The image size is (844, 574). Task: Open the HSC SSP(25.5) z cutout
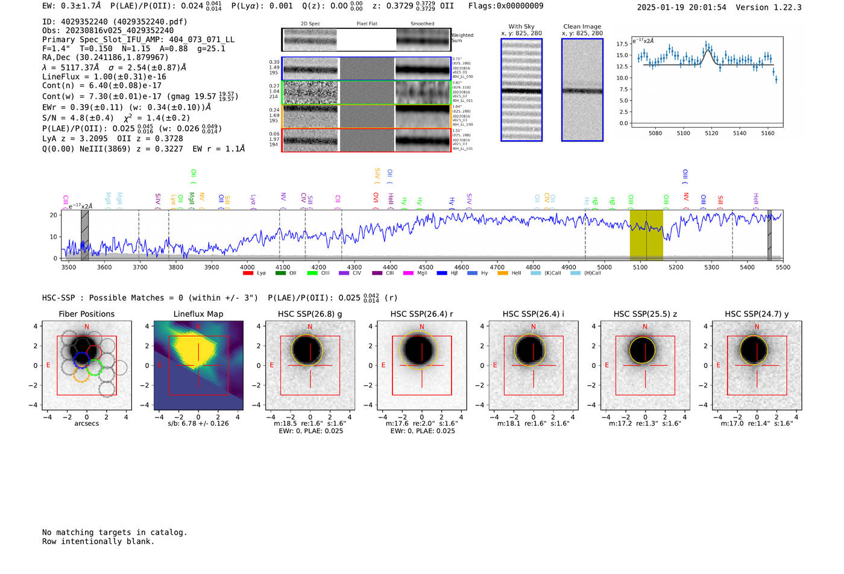tap(645, 366)
